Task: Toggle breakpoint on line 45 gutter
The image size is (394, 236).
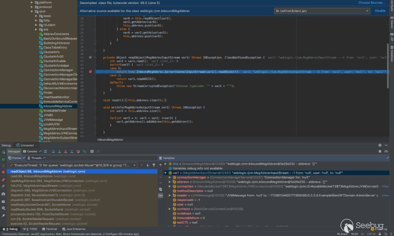Action: coord(90,72)
